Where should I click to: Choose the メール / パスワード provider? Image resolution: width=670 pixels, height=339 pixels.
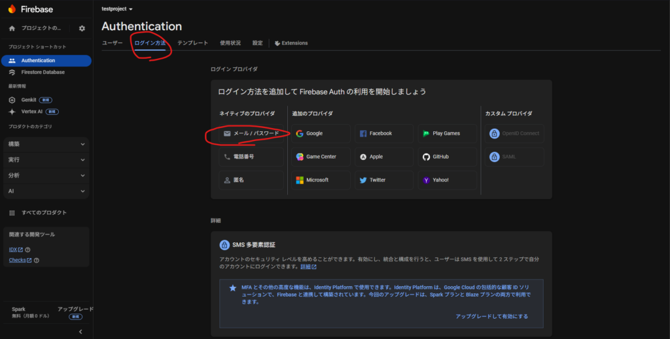point(251,133)
